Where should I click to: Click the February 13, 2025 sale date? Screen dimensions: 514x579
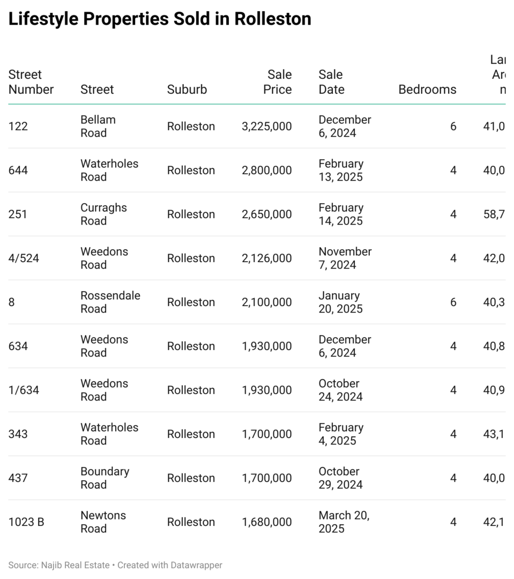click(341, 170)
